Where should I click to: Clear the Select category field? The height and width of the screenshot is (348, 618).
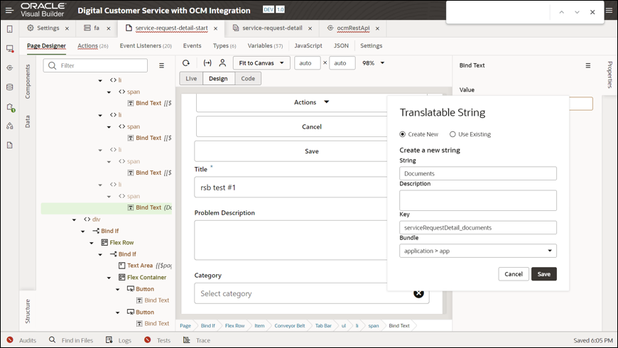click(418, 293)
